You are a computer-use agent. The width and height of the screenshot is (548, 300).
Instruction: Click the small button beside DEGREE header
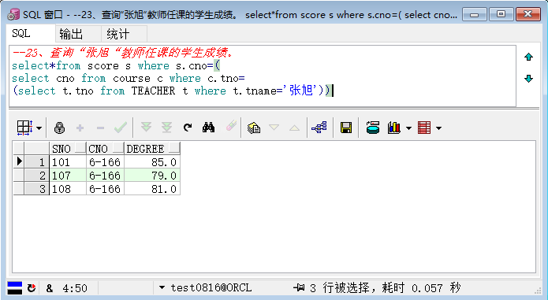coord(174,148)
